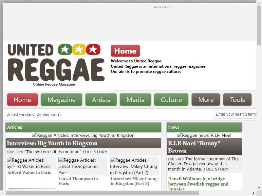This screenshot has height=196, width=262.
Task: Open the Culture menu
Action: (171, 100)
